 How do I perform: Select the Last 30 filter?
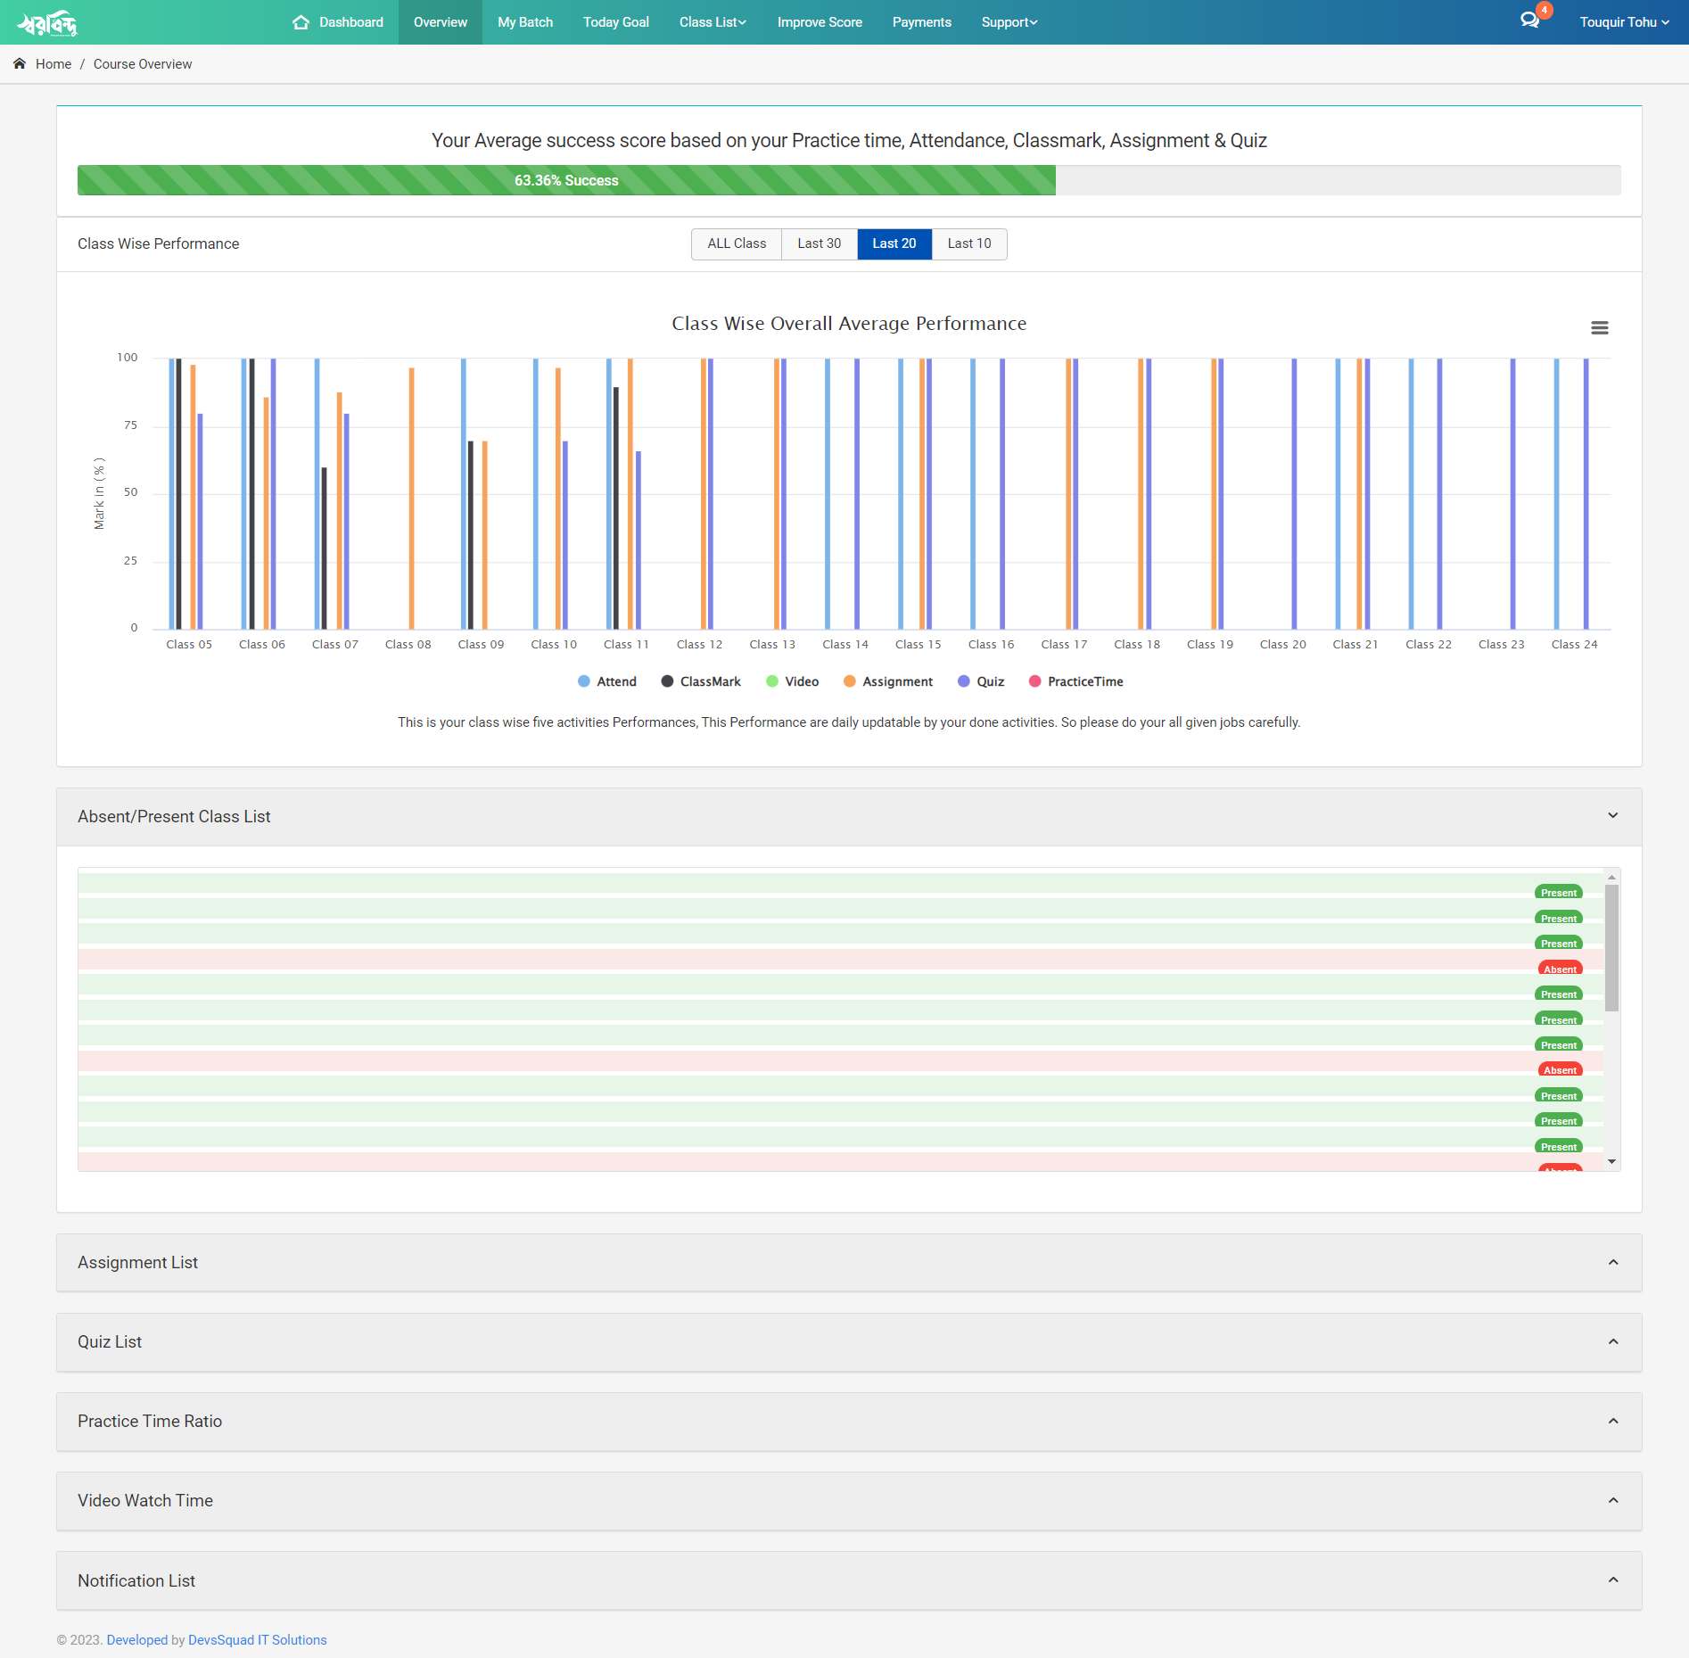820,243
